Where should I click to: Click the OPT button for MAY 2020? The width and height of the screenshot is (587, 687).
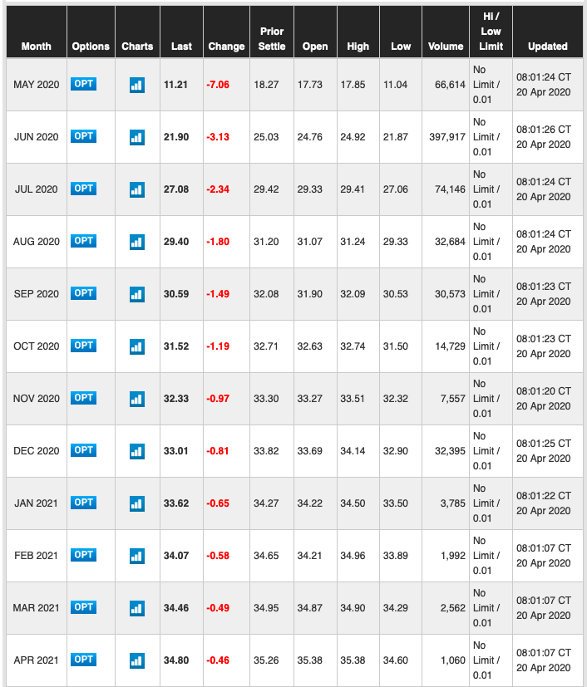pyautogui.click(x=84, y=84)
